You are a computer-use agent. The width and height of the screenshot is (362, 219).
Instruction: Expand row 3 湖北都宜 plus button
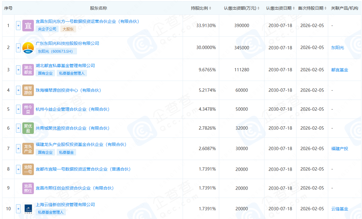[18, 70]
